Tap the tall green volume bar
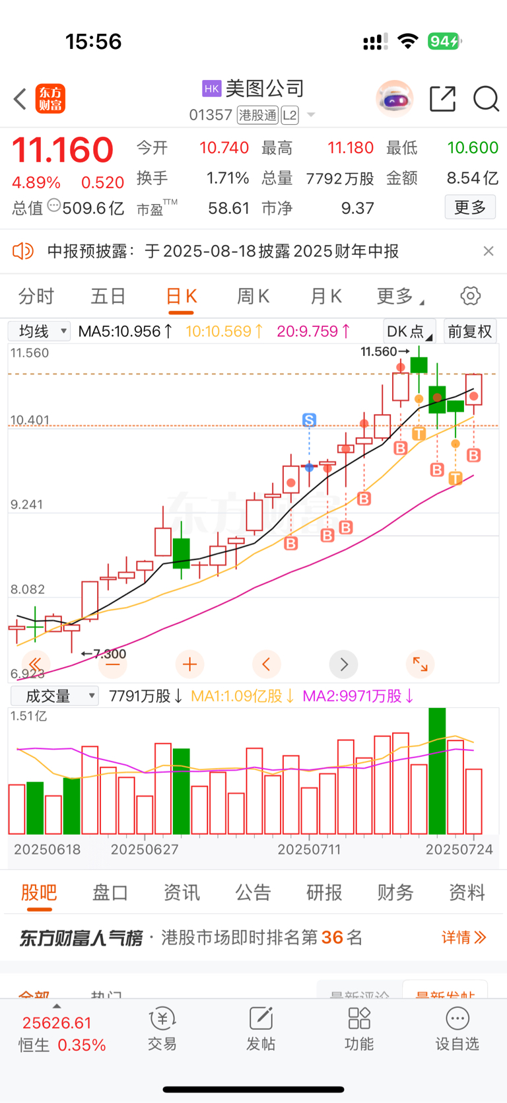 [437, 771]
